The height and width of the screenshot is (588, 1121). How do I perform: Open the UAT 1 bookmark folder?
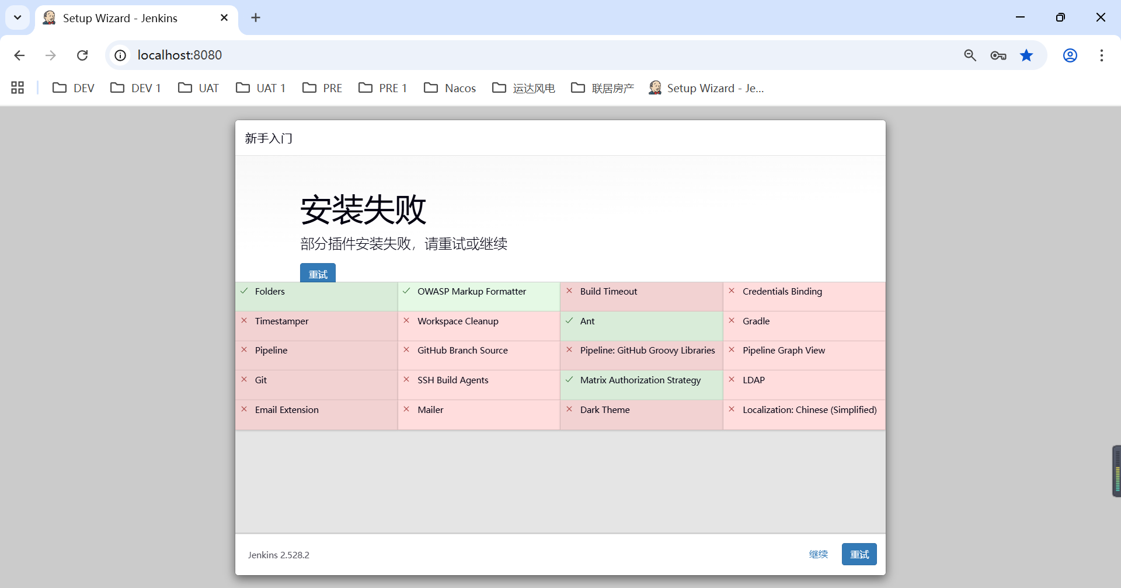(x=260, y=88)
